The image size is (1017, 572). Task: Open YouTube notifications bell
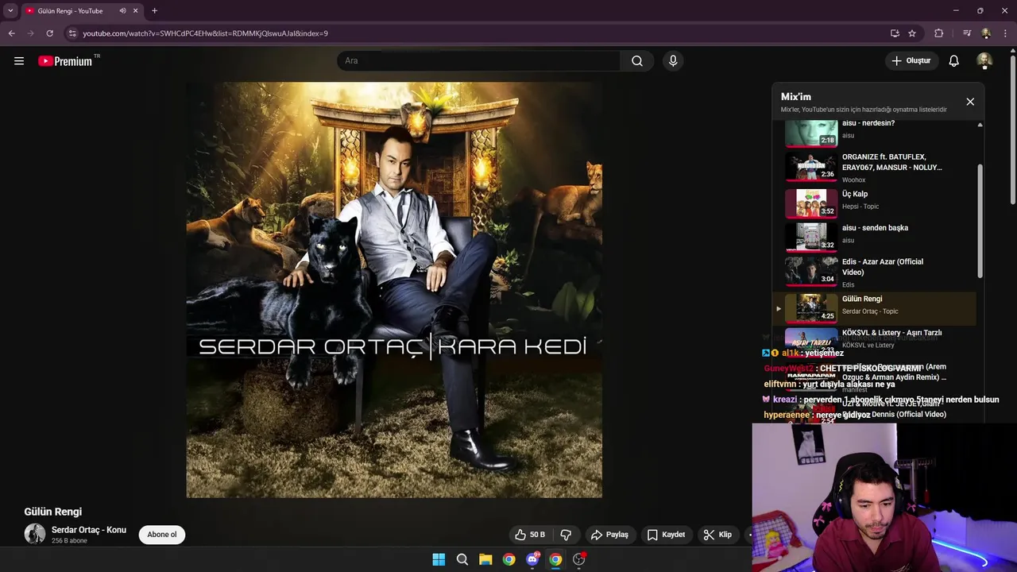[954, 60]
